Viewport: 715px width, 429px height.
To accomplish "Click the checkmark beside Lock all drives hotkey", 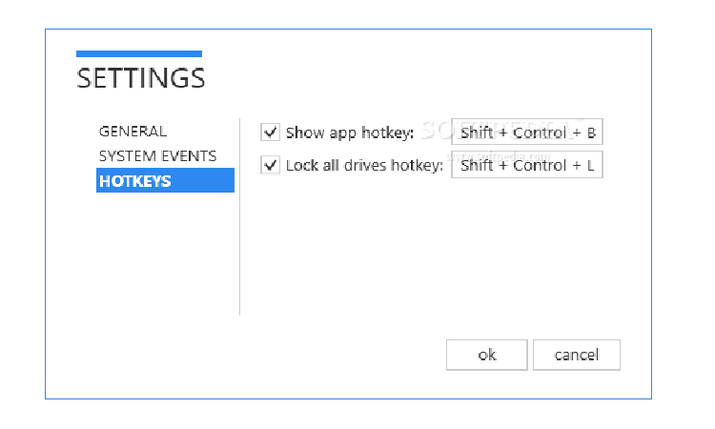I will tap(271, 165).
